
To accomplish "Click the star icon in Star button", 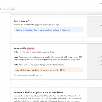I will tap(3, 9).
